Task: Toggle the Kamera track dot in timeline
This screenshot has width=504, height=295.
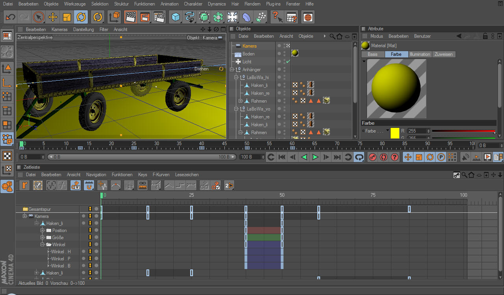Action: coord(83,216)
